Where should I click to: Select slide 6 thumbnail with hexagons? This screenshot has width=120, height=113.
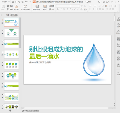pyautogui.click(x=11, y=76)
